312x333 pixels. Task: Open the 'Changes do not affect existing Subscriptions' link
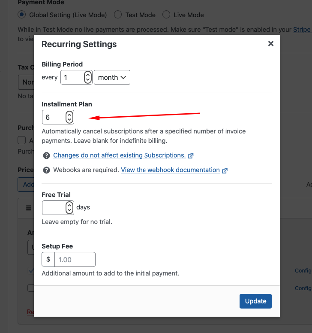pyautogui.click(x=119, y=155)
